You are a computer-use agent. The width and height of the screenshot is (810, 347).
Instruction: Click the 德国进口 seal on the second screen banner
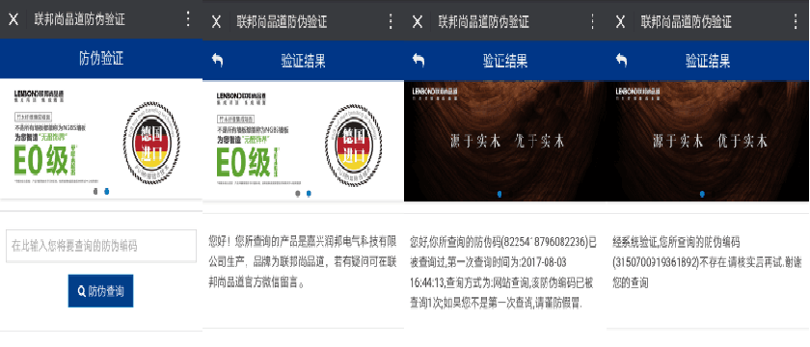(354, 146)
